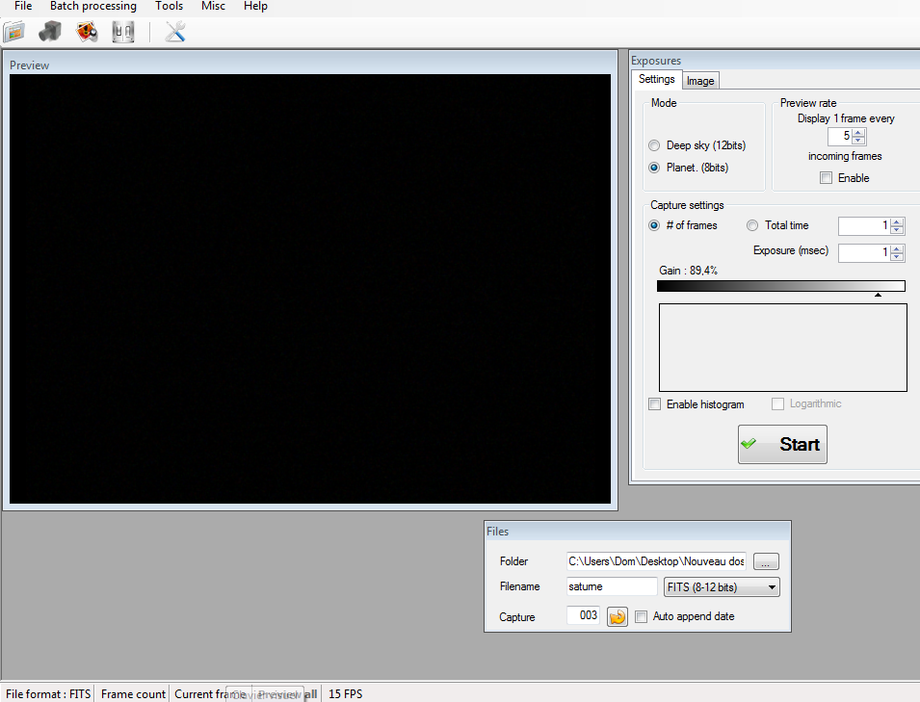Select Deep sky (12bits) mode

(654, 145)
